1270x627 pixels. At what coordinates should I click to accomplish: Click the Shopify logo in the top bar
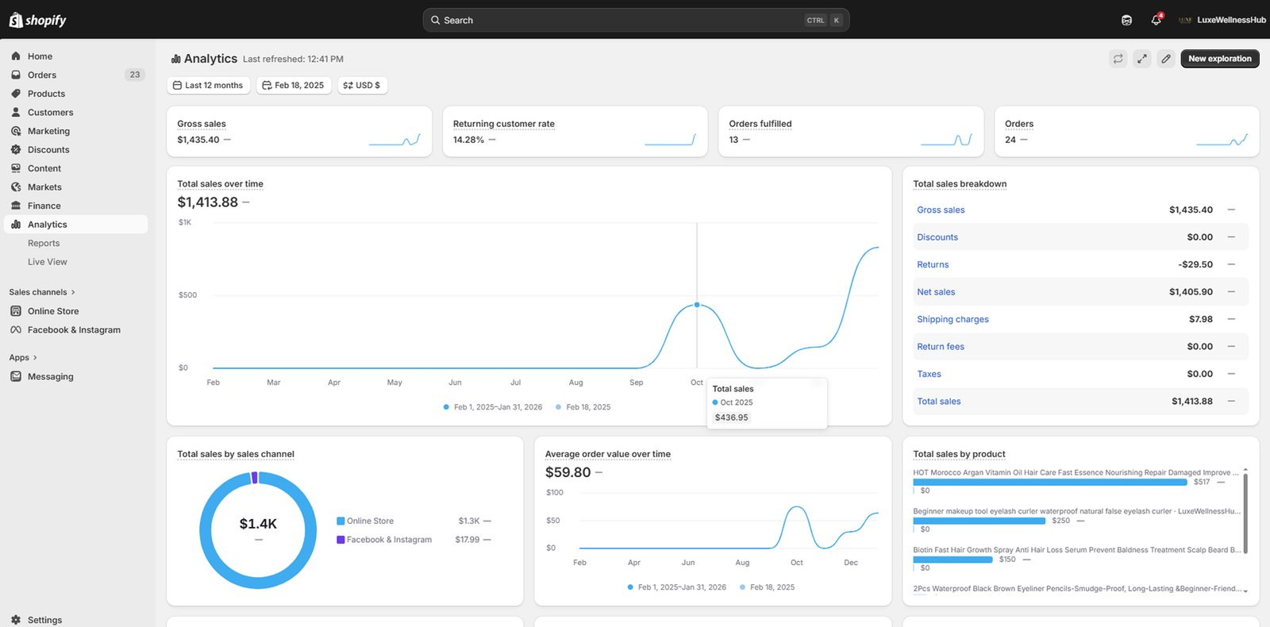[x=37, y=20]
